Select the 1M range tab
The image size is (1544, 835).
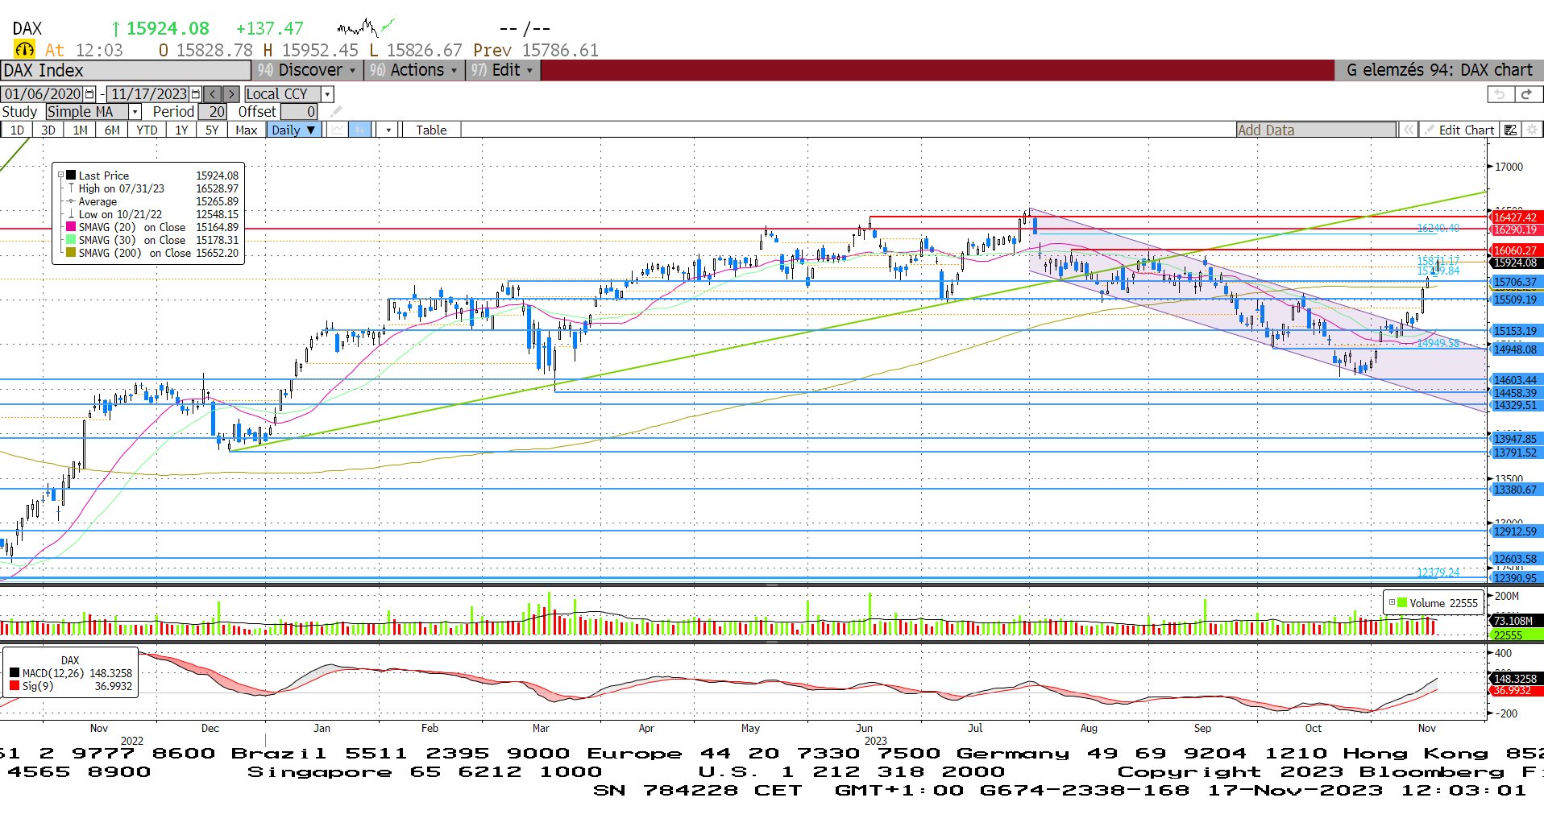click(x=80, y=130)
